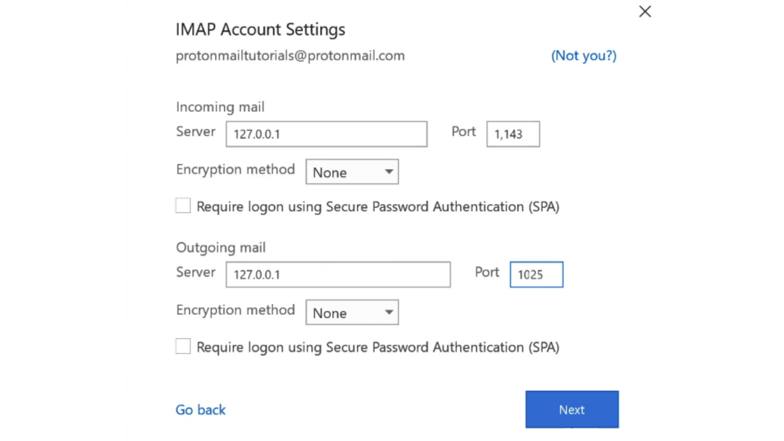The image size is (784, 441).
Task: Enable SPA checkbox for outgoing mail
Action: tap(183, 346)
